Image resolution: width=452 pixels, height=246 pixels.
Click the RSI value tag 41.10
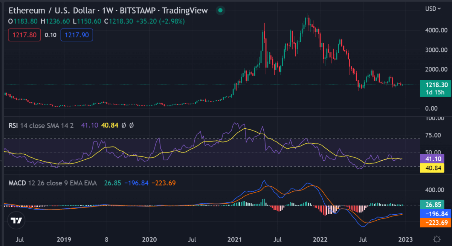click(x=432, y=160)
